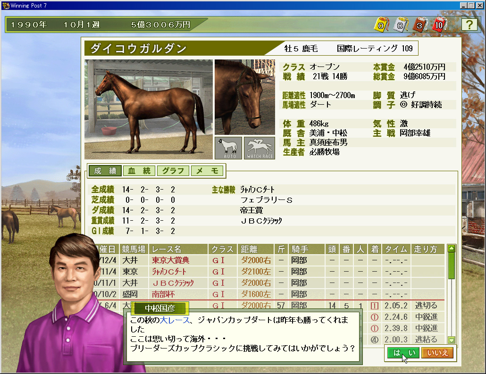The height and width of the screenshot is (374, 486).
Task: Open the help question mark button
Action: pos(469,25)
